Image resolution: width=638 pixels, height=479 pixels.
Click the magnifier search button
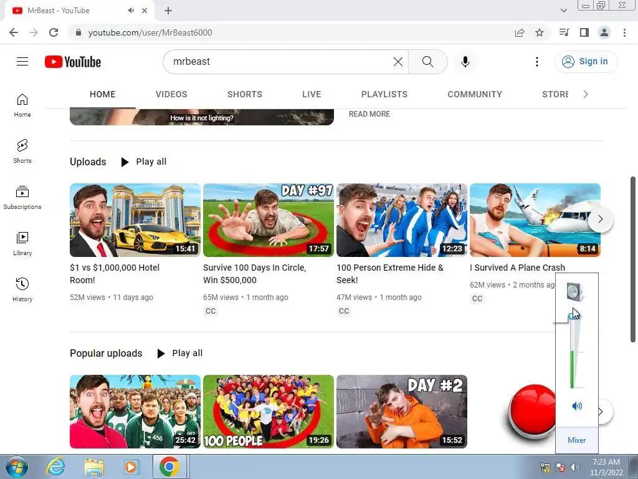tap(427, 62)
